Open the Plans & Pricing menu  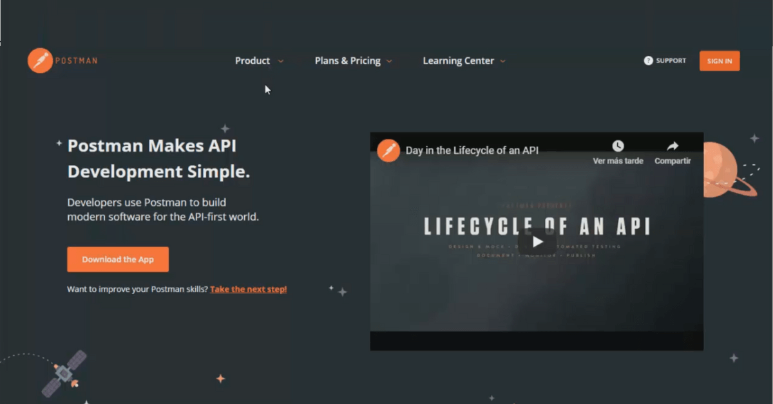tap(347, 60)
